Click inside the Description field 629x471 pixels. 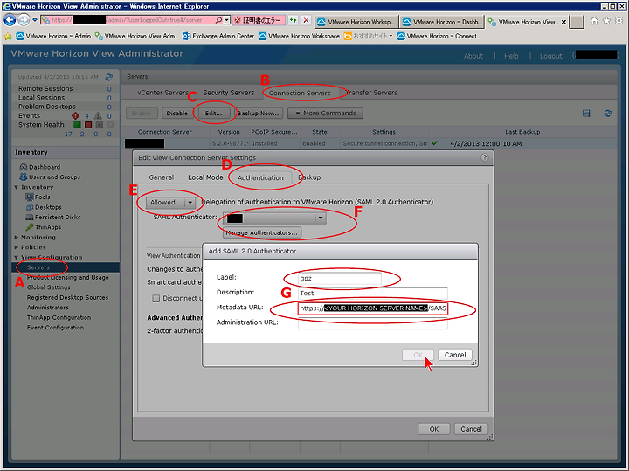(x=373, y=293)
